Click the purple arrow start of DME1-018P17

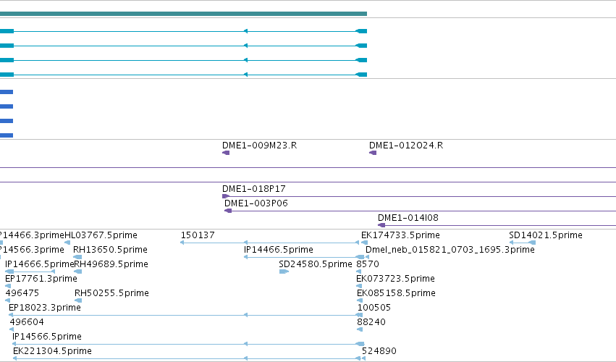point(226,196)
